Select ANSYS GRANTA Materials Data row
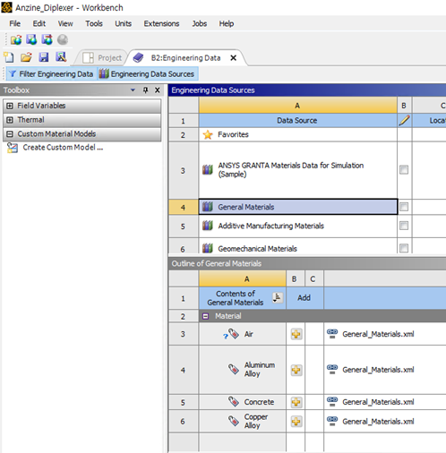446x453 pixels. (298, 170)
